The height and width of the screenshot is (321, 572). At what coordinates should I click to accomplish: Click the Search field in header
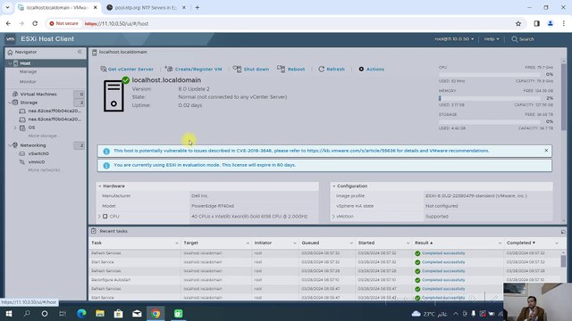click(x=523, y=39)
